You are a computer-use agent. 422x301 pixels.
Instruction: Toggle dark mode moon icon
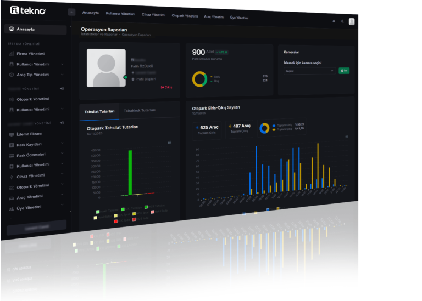click(x=342, y=21)
